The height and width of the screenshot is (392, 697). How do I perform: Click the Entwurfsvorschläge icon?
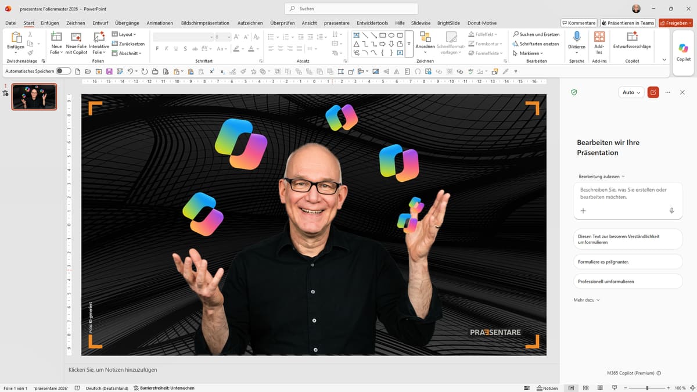(x=632, y=37)
